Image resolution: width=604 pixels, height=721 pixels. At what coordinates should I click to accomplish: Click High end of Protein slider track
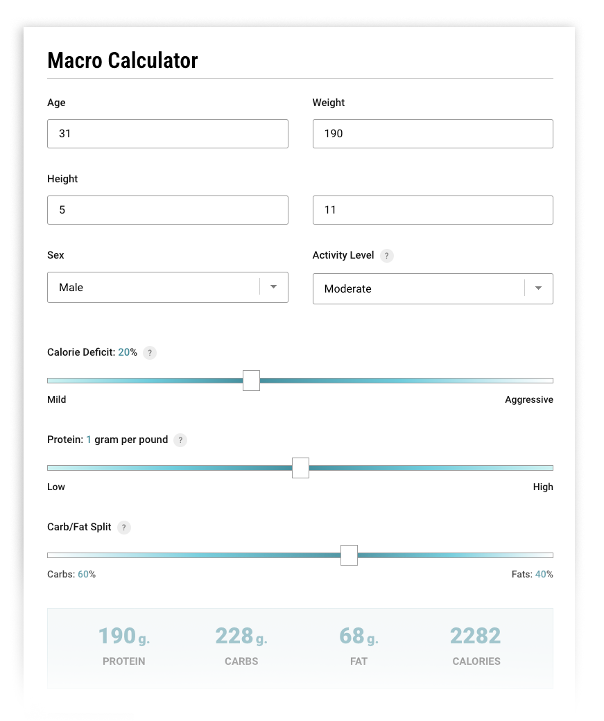click(x=548, y=468)
